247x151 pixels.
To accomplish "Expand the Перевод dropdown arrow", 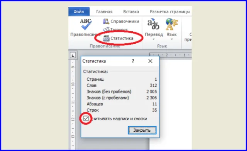I will tap(154, 39).
